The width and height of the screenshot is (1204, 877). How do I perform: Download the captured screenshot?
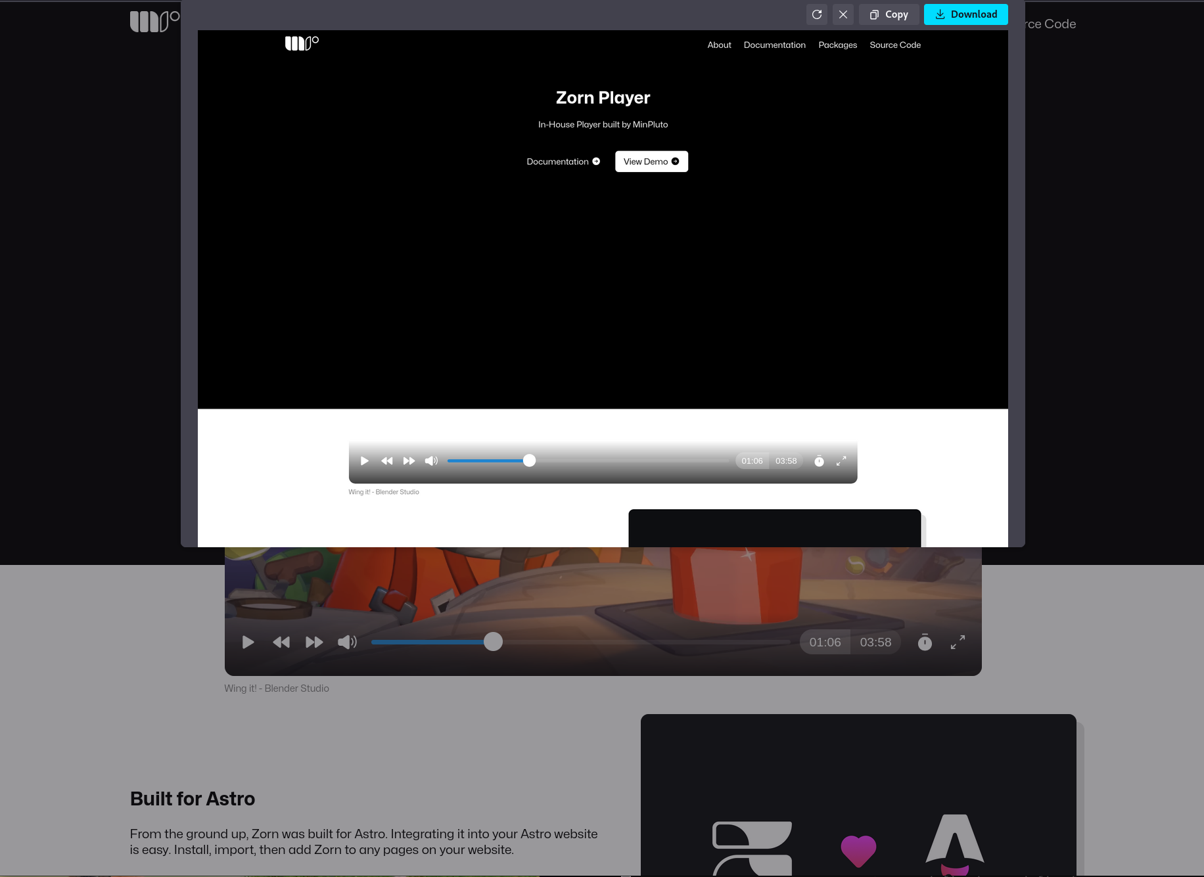[965, 14]
